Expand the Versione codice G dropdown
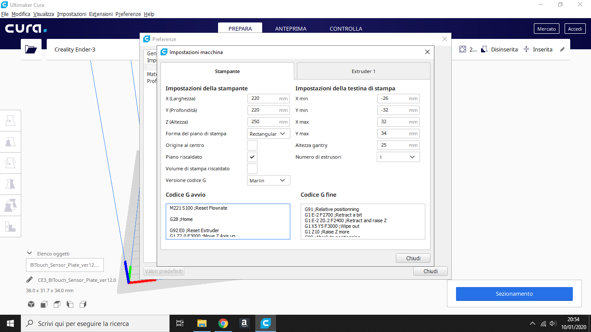Image resolution: width=591 pixels, height=332 pixels. click(268, 180)
